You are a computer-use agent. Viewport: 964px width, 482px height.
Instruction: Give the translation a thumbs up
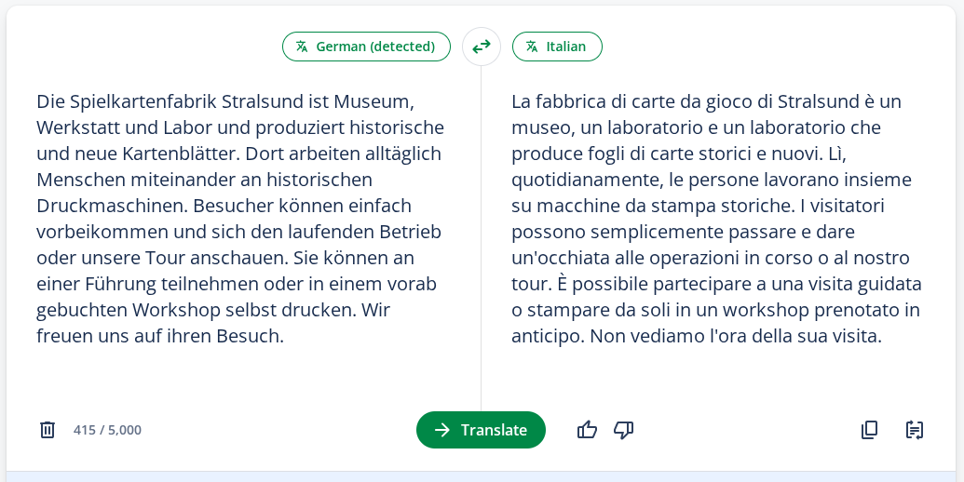point(587,430)
